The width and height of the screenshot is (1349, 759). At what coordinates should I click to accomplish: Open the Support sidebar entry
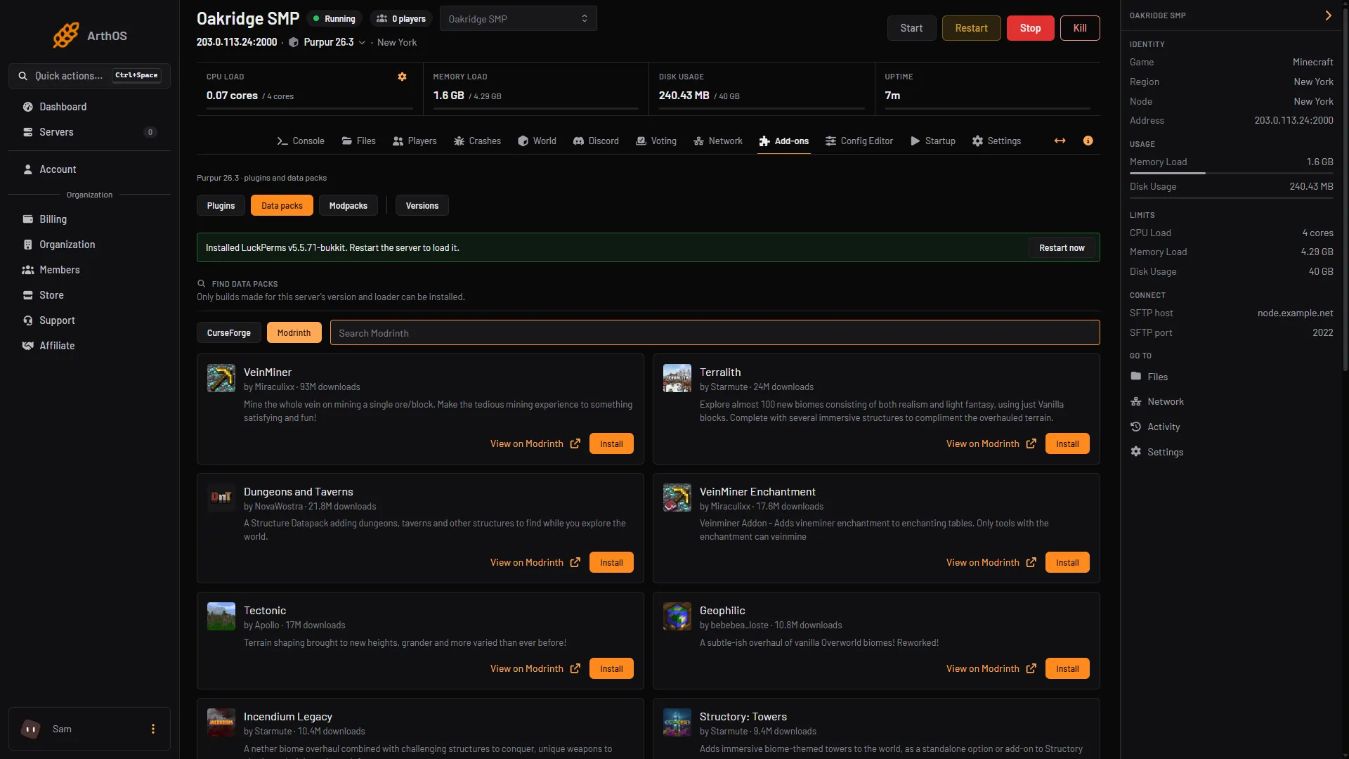(89, 320)
